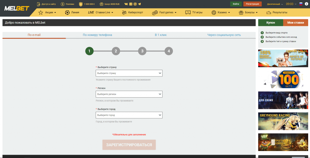310x158 pixels.
Task: Open the Telegram social icon
Action: 140,4
